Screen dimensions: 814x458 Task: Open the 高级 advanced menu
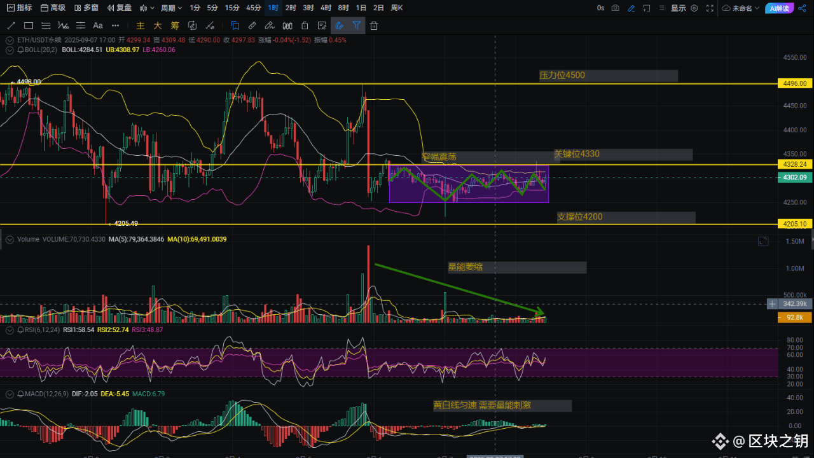(53, 8)
